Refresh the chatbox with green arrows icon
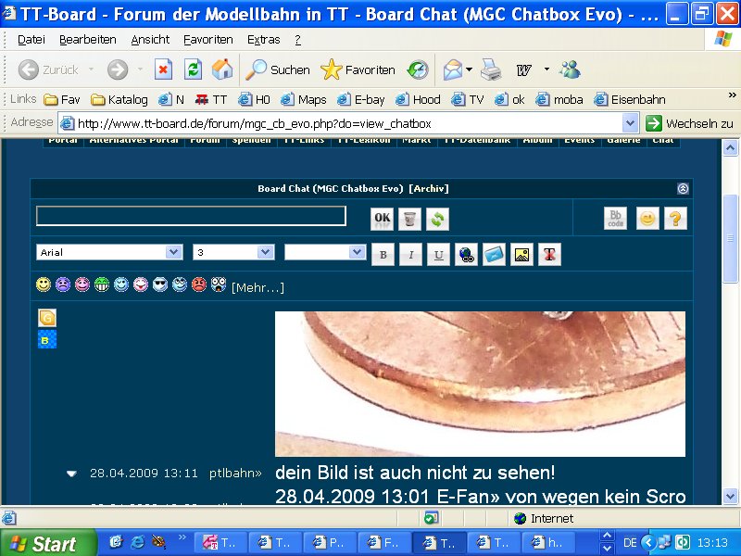The image size is (741, 556). tap(437, 219)
